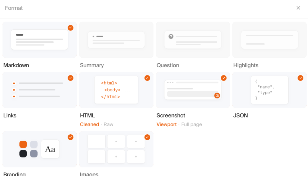
Task: Toggle the JSON format checkmark off
Action: point(300,78)
